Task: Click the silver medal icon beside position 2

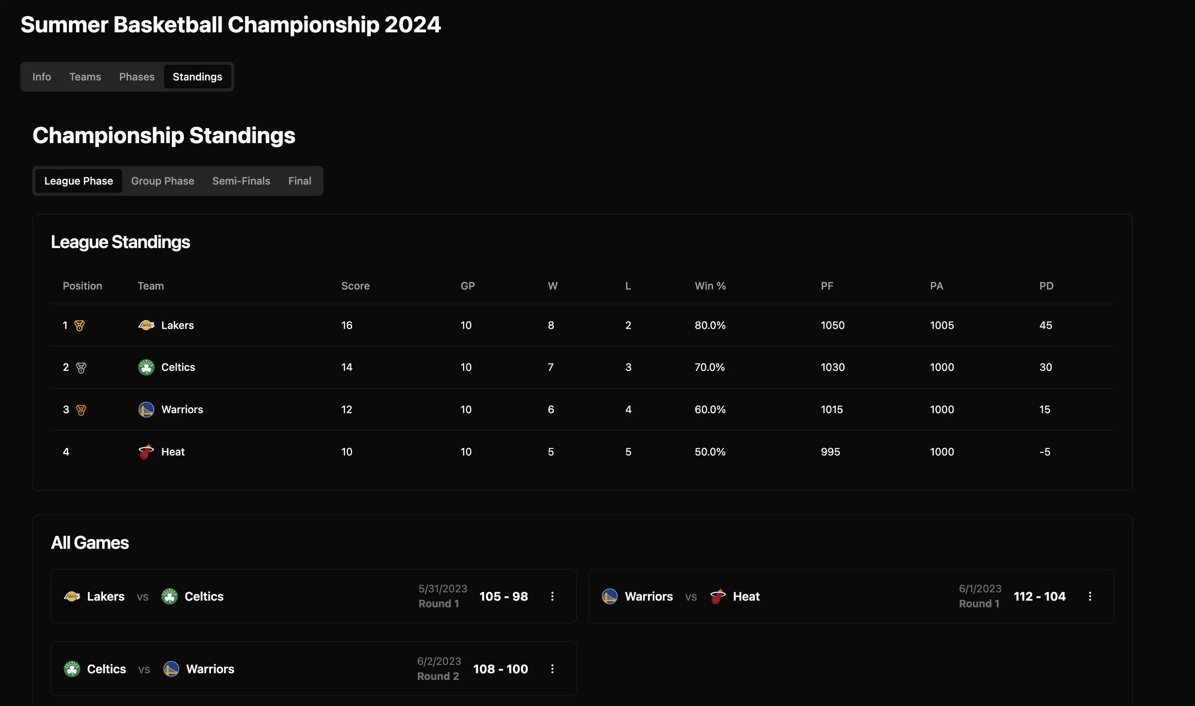Action: (81, 367)
